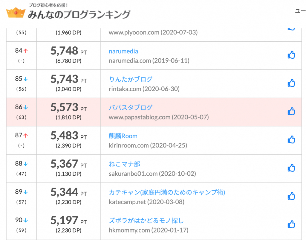Viewport: 306px width, 240px height.
Task: Open the ユー menu item at top right
Action: (300, 11)
